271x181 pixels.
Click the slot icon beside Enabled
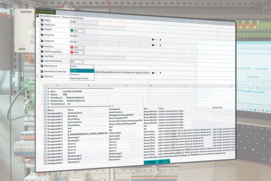coord(42,29)
